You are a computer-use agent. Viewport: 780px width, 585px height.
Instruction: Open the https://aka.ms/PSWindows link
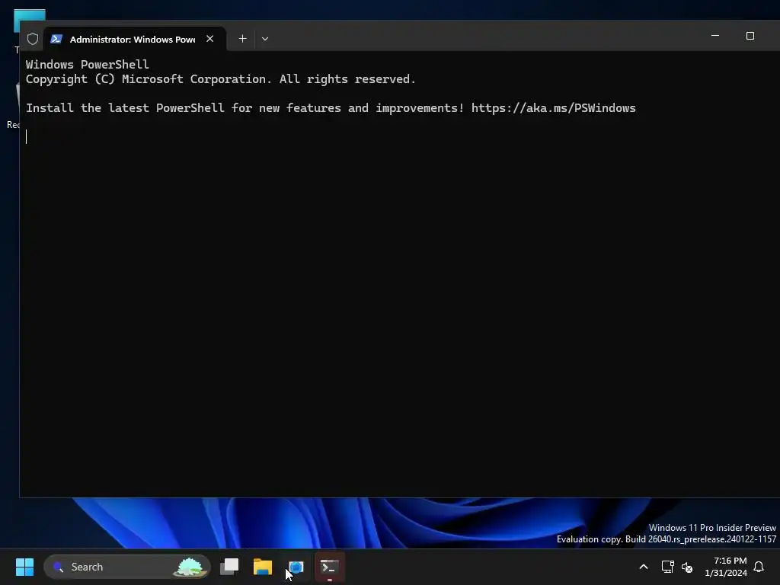553,108
